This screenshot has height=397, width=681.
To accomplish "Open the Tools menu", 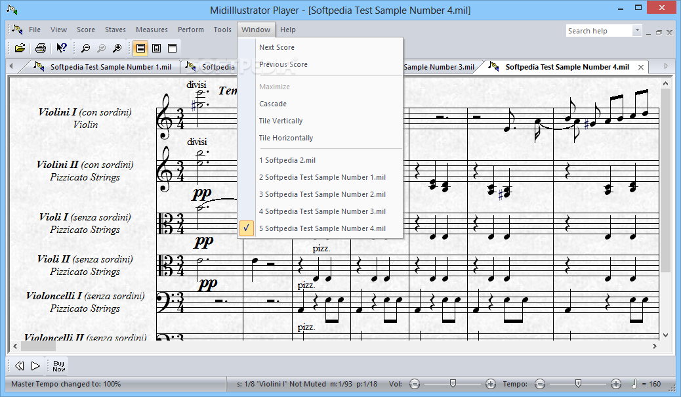I will tap(222, 30).
